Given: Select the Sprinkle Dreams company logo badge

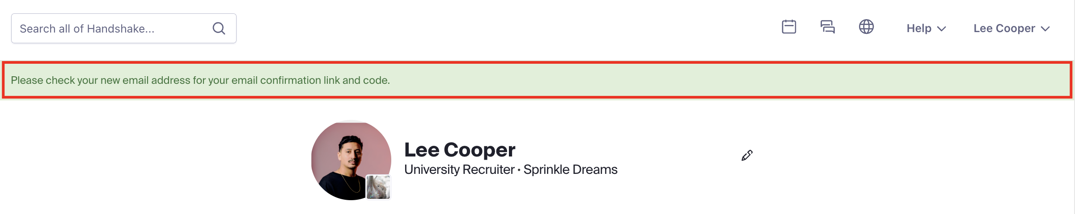Looking at the screenshot, I should coord(378,187).
